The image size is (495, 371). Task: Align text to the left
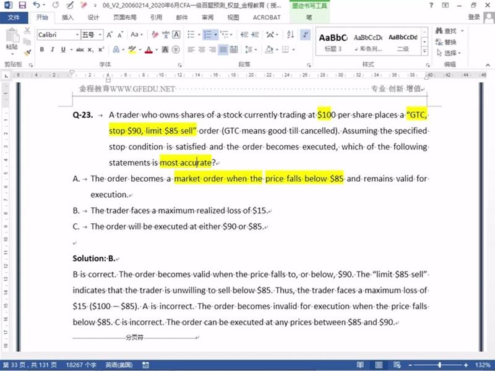[x=191, y=49]
